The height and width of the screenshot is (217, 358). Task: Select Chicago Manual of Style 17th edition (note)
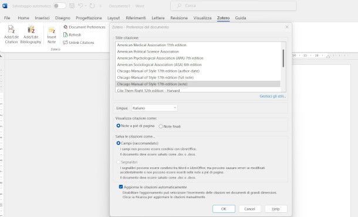coord(198,84)
